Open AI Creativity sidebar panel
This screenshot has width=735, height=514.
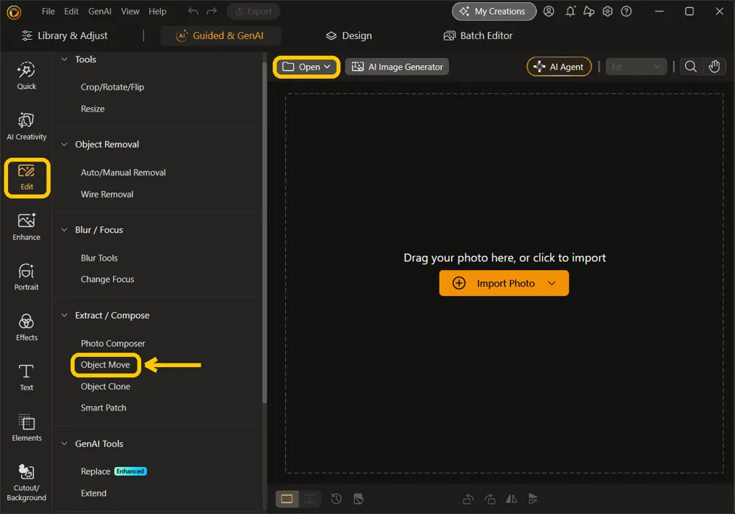tap(26, 126)
